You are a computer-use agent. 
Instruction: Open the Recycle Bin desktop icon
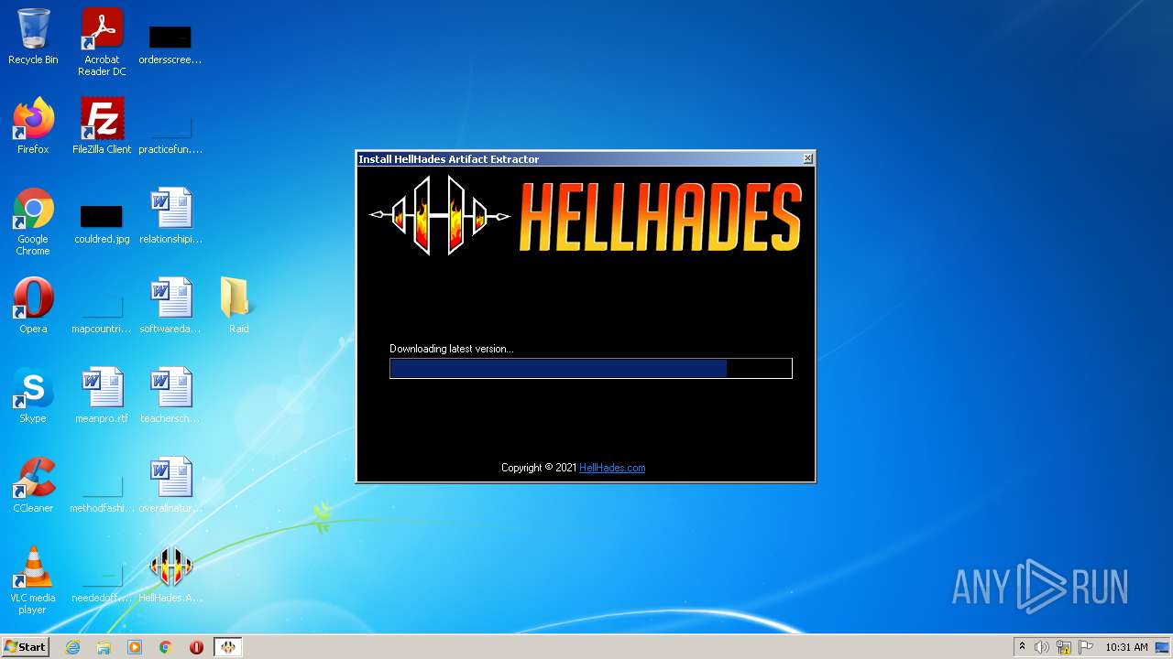33,37
